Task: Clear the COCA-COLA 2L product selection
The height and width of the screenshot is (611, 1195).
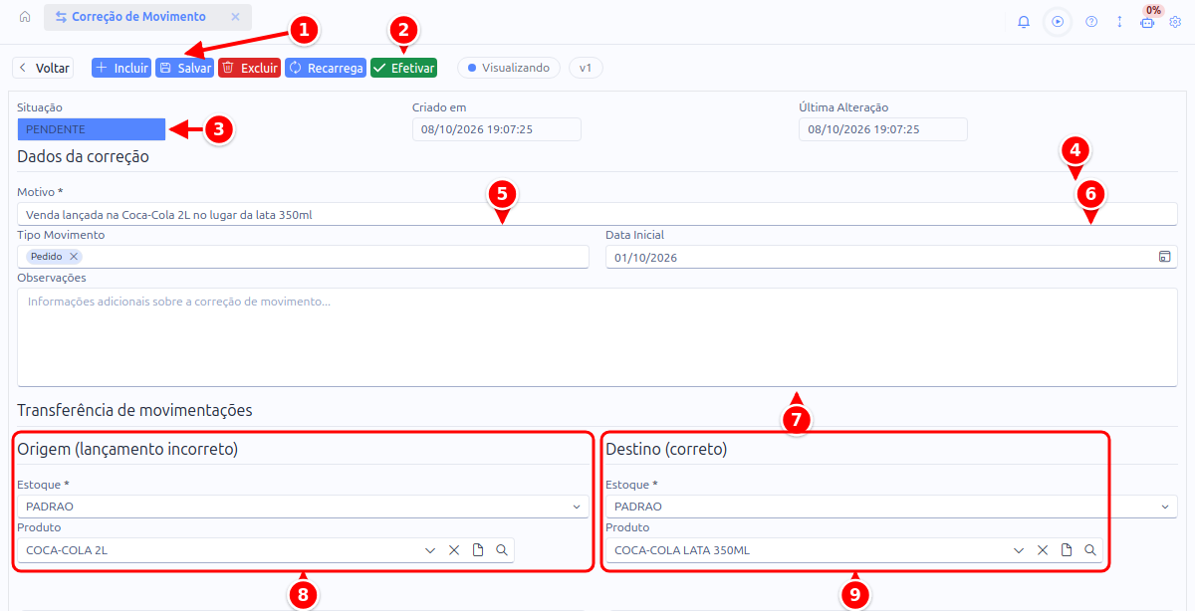Action: 454,550
